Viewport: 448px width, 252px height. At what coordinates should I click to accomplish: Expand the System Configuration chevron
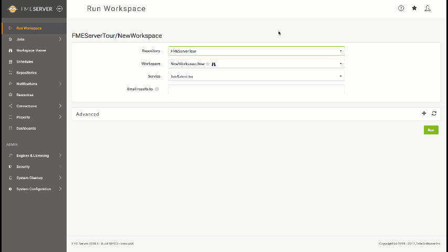(x=60, y=189)
